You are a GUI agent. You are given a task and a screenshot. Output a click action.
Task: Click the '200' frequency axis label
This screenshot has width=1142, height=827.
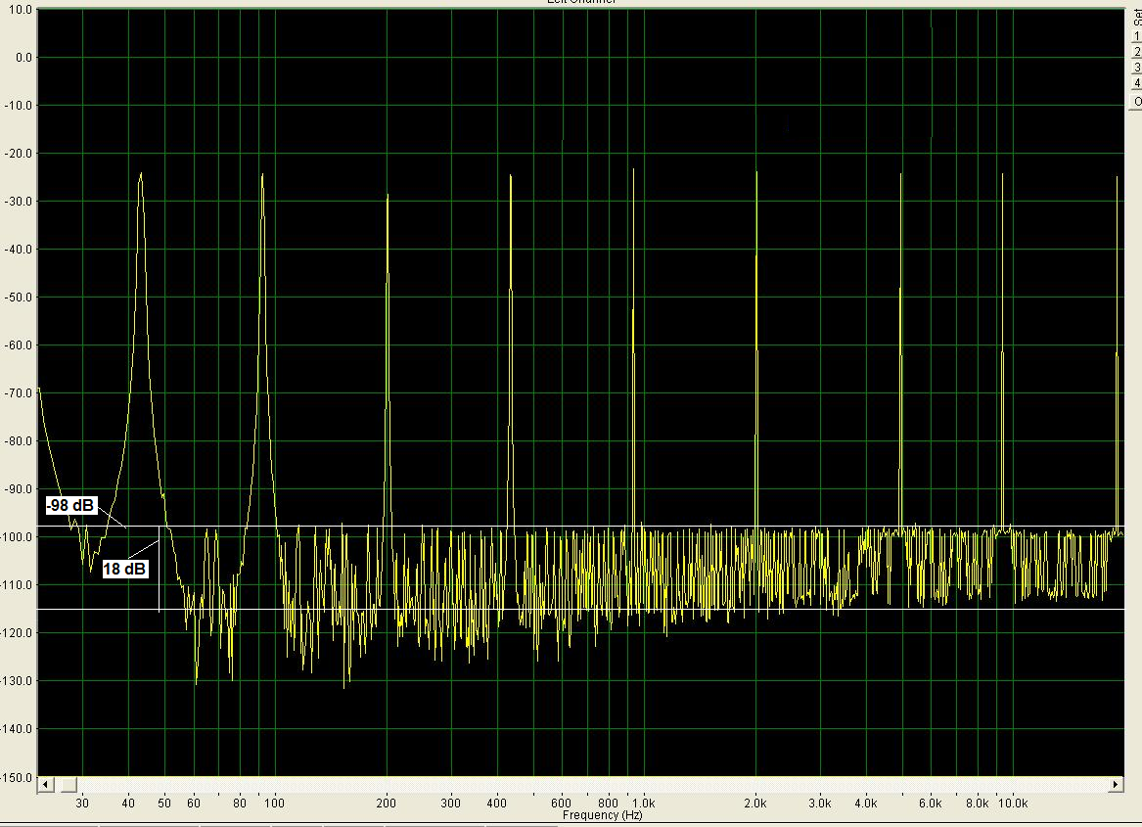[x=386, y=803]
